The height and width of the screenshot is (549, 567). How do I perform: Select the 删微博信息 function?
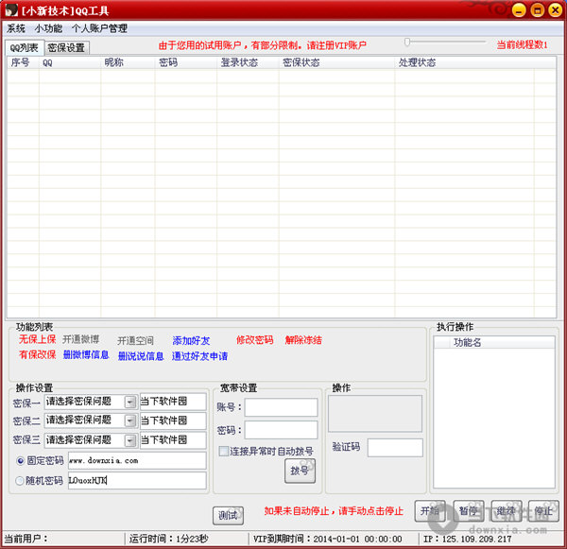pos(86,354)
